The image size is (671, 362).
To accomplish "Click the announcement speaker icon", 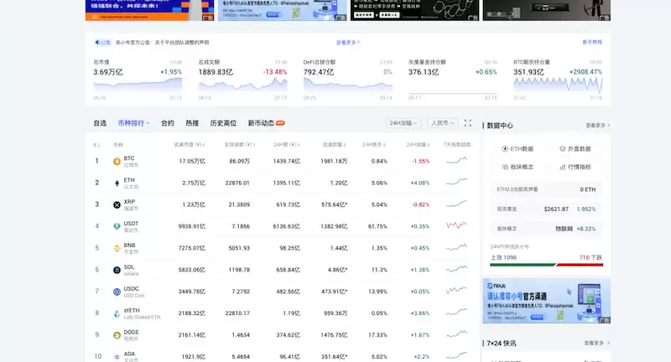I will pyautogui.click(x=98, y=42).
